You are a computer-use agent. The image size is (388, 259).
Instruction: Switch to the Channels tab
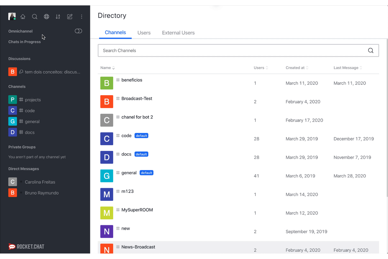pos(115,33)
